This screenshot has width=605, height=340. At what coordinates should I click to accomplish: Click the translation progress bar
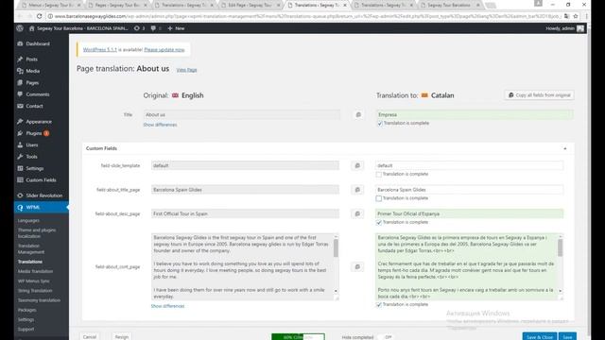[x=299, y=337]
